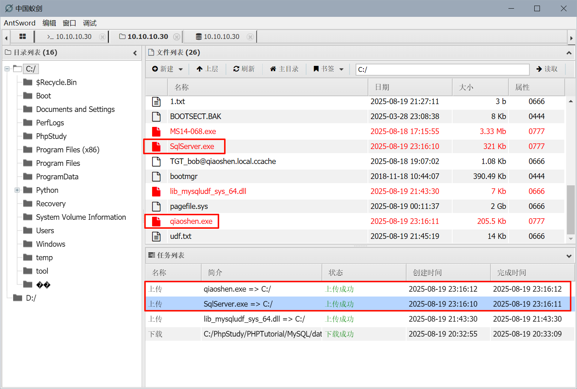Go up one level with 上层
This screenshot has height=389, width=577.
tap(207, 69)
